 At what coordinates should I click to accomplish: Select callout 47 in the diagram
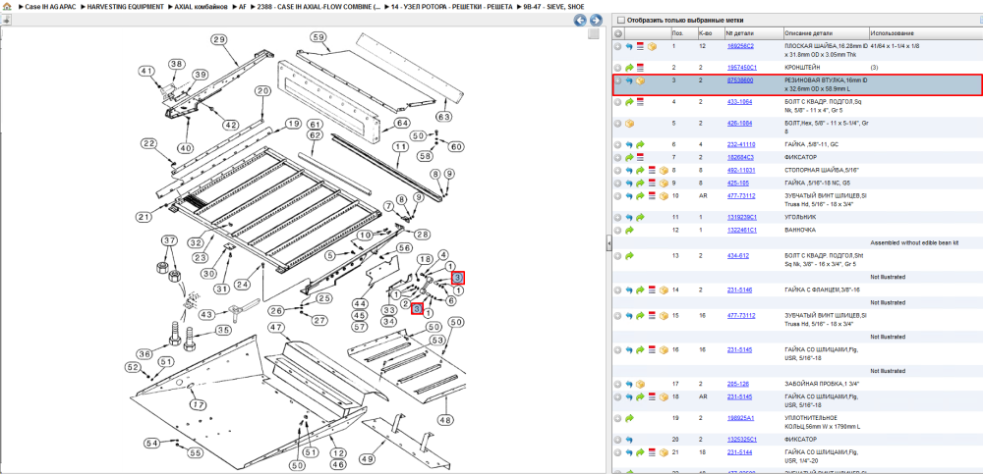click(x=276, y=328)
